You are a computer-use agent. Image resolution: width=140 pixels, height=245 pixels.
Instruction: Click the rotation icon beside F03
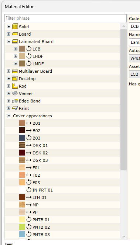[29, 182]
